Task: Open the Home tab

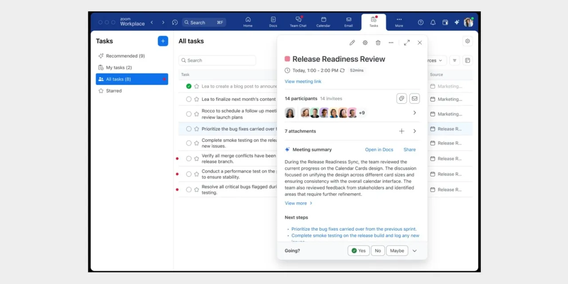Action: pyautogui.click(x=248, y=22)
